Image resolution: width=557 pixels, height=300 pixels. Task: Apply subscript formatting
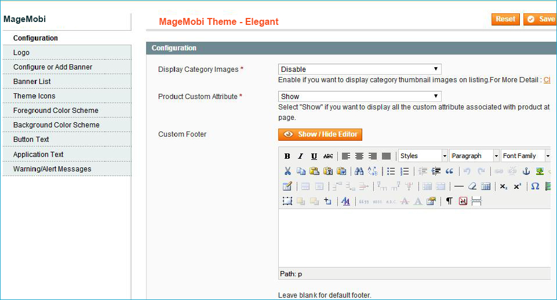tap(504, 186)
